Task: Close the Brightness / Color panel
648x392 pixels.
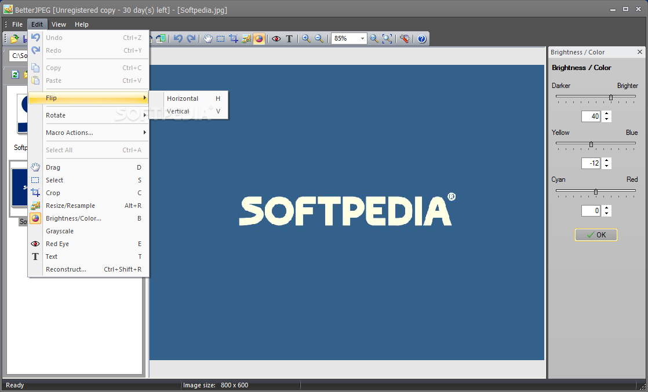Action: tap(640, 52)
